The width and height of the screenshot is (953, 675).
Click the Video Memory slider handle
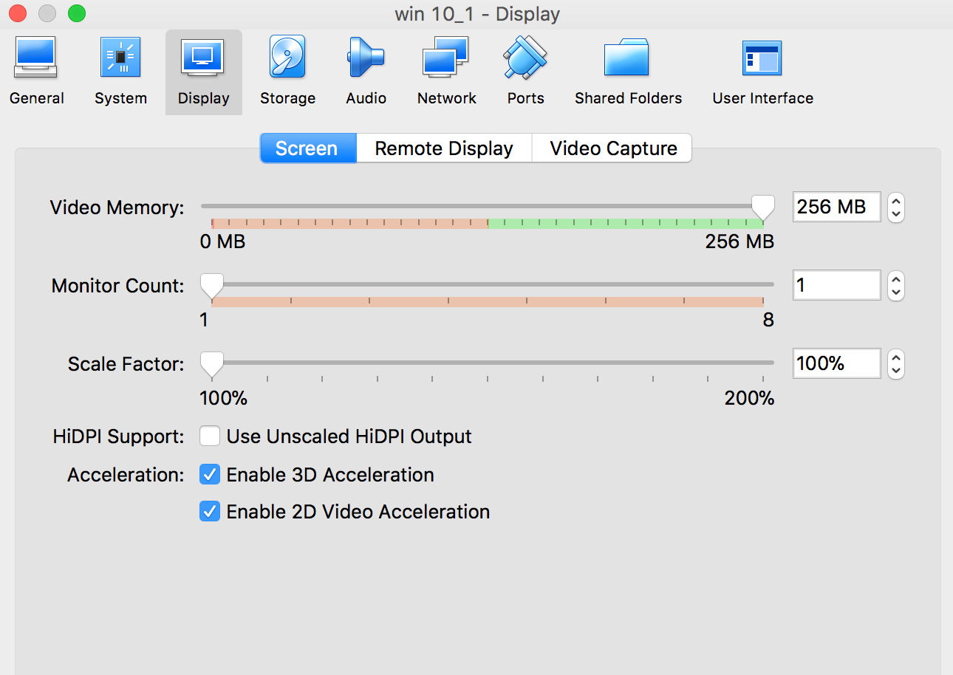762,208
